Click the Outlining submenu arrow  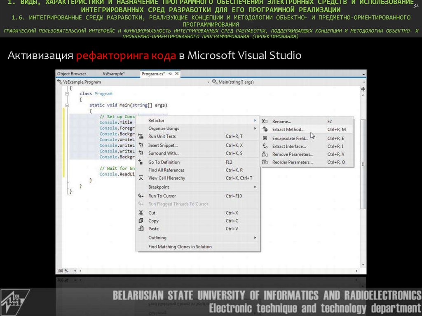(255, 238)
